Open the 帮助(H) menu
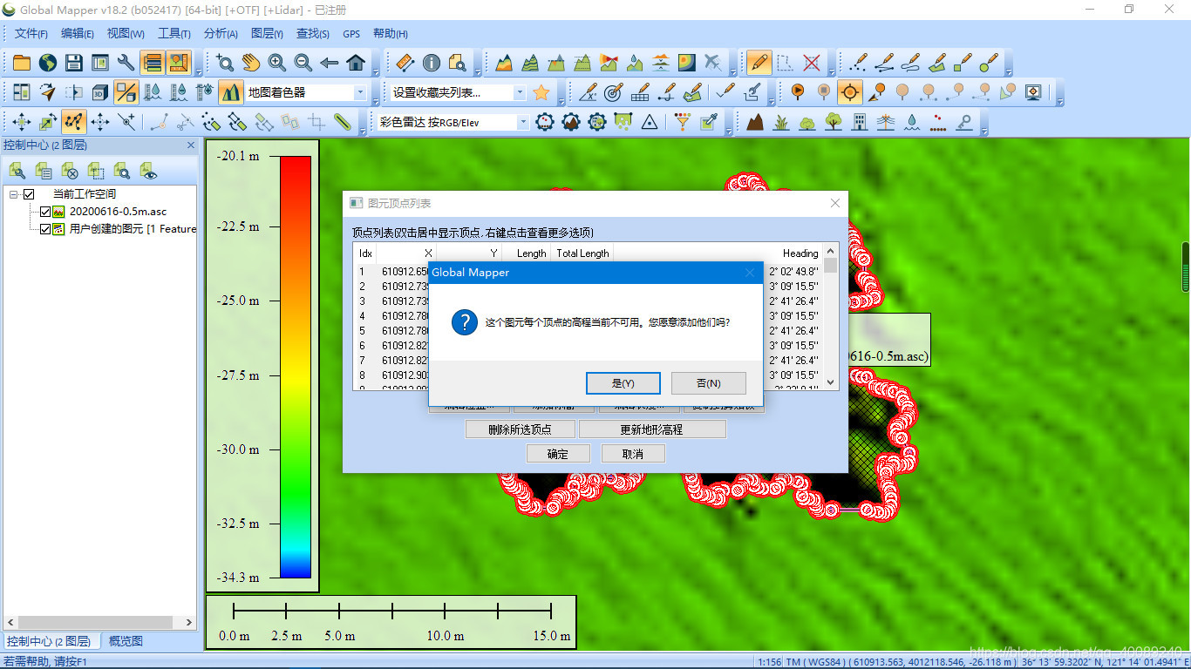The width and height of the screenshot is (1191, 669). coord(391,34)
